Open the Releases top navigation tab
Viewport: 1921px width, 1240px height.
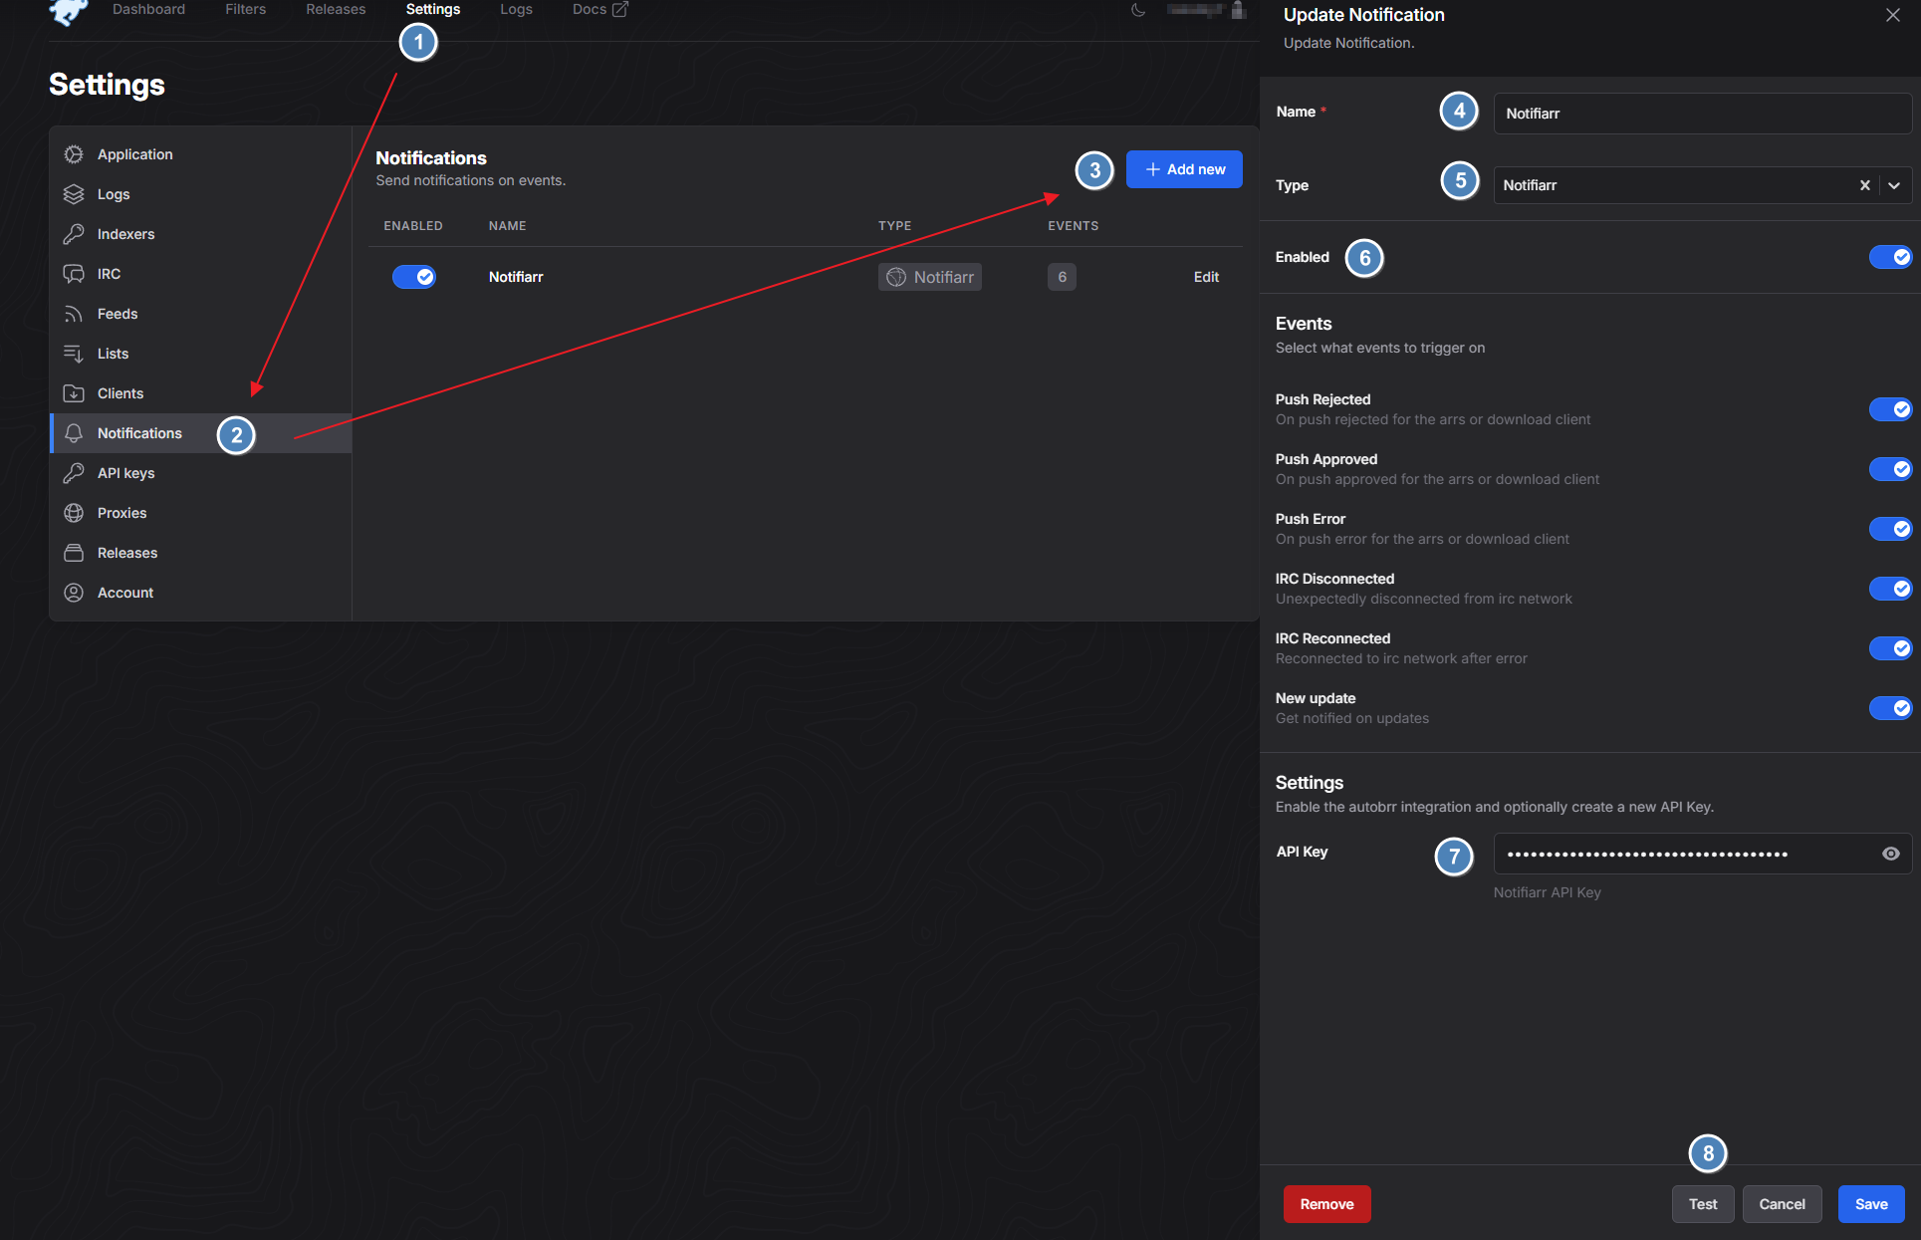(x=336, y=9)
